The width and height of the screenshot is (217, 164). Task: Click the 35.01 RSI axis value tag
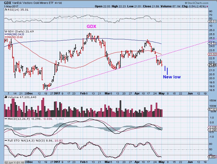coord(212,21)
